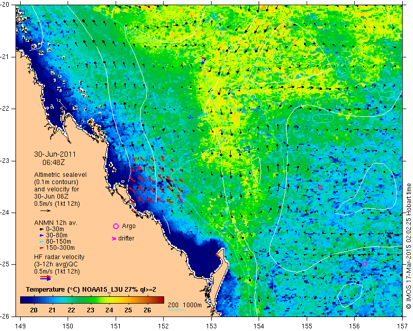Click the '(0.1m contours)' legend text

(x=56, y=182)
